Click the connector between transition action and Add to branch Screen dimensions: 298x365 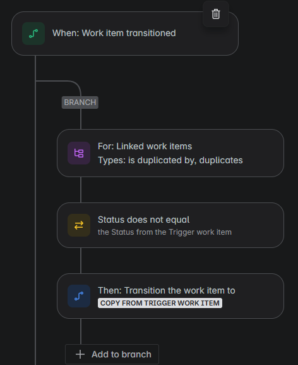[x=81, y=331]
